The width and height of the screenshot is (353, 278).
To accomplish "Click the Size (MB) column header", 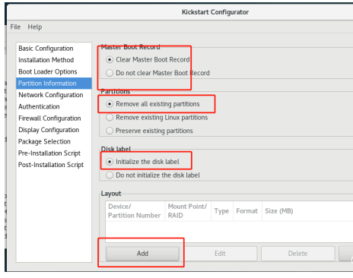I will (x=279, y=211).
